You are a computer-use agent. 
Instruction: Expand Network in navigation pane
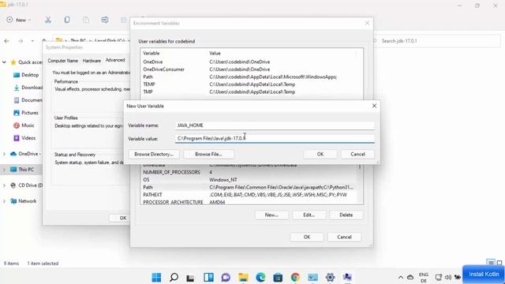(x=4, y=201)
